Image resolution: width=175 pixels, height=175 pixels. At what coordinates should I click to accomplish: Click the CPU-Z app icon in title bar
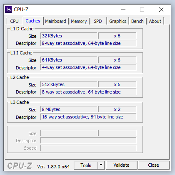8,10
